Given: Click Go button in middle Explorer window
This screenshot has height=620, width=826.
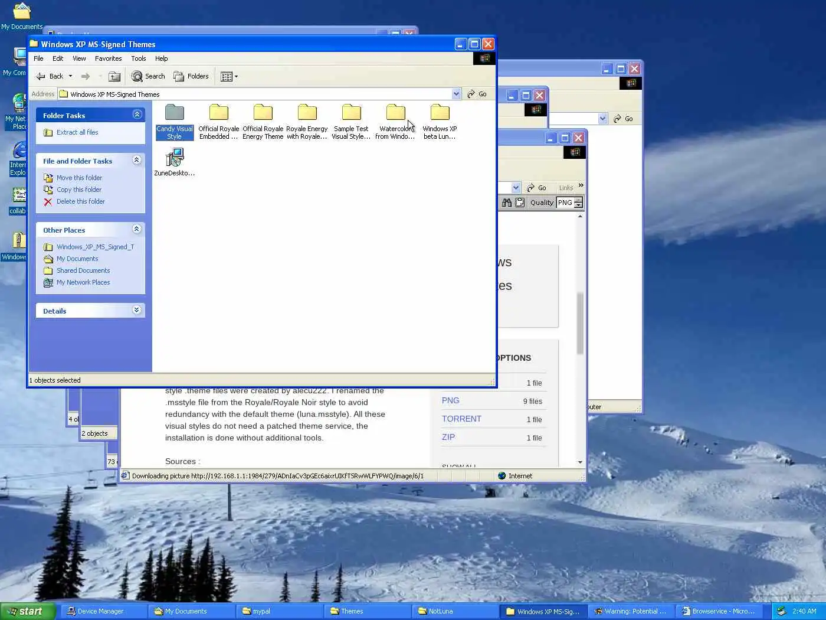Looking at the screenshot, I should [x=624, y=119].
